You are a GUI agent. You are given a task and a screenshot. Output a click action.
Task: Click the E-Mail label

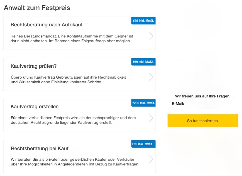point(178,104)
